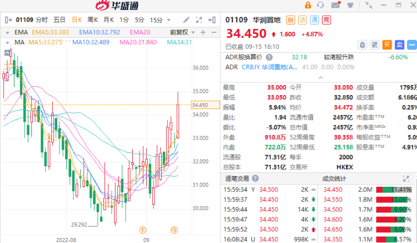Viewport: 417px width, 243px height.
Task: Click the 29.292 low price label
Action: pos(79,225)
